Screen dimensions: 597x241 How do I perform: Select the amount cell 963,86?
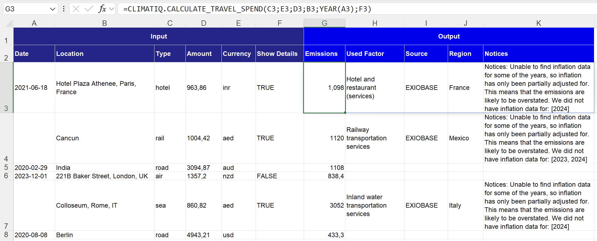(x=203, y=88)
